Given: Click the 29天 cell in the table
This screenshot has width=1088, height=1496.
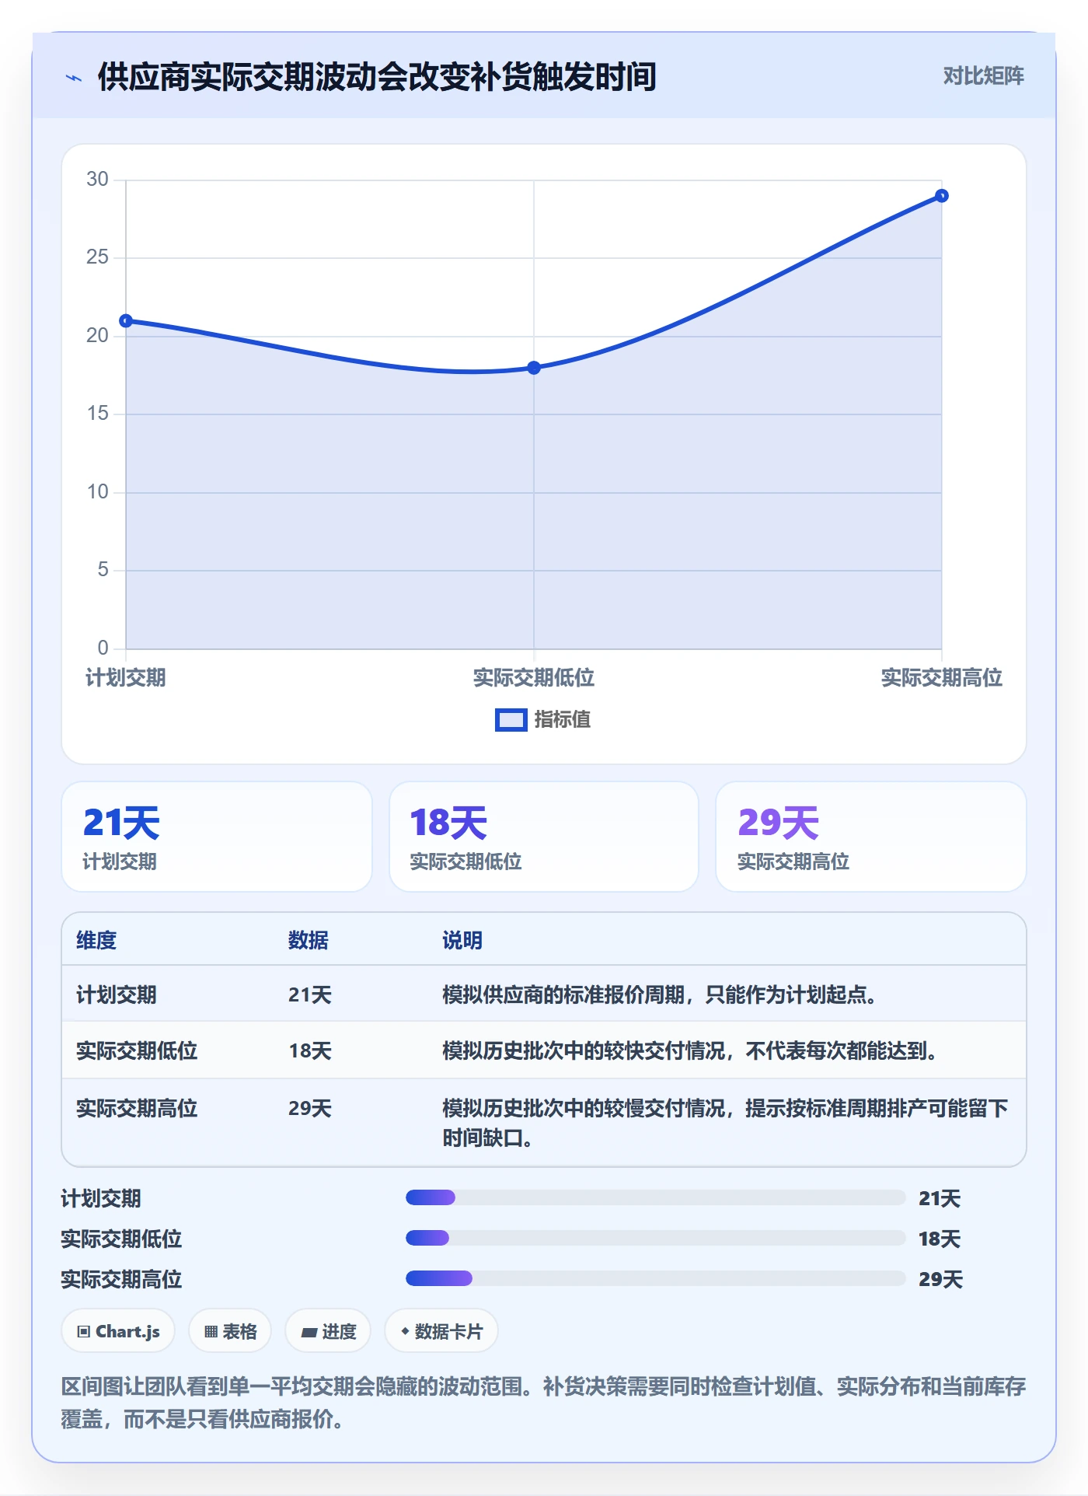Looking at the screenshot, I should click(x=310, y=1108).
